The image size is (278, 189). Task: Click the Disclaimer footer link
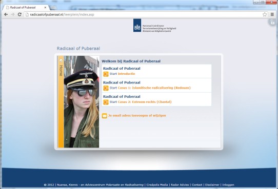coord(212,185)
